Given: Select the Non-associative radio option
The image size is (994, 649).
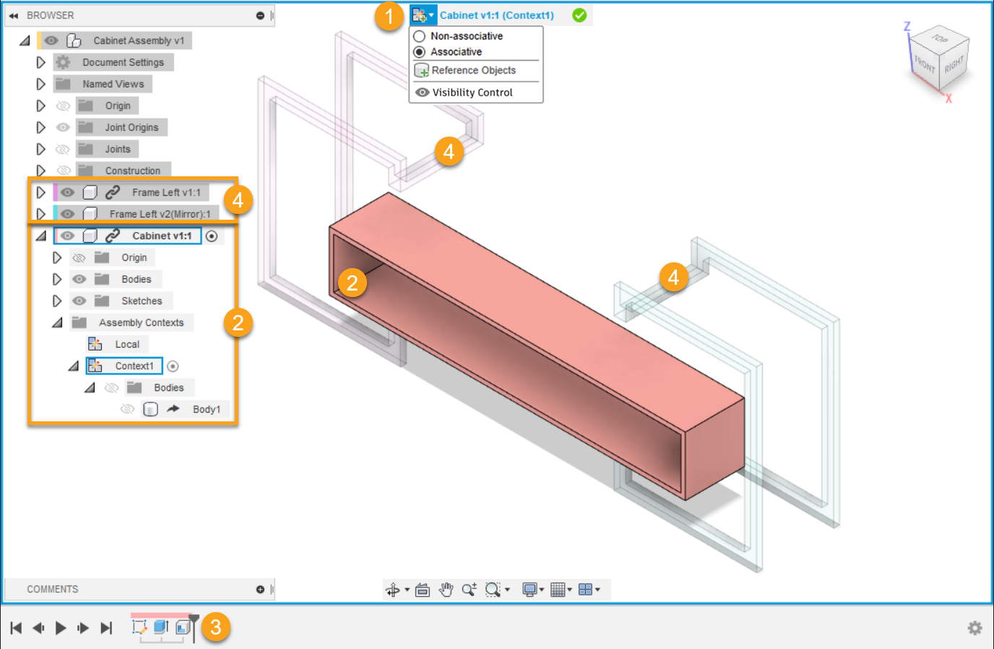Looking at the screenshot, I should click(x=419, y=36).
